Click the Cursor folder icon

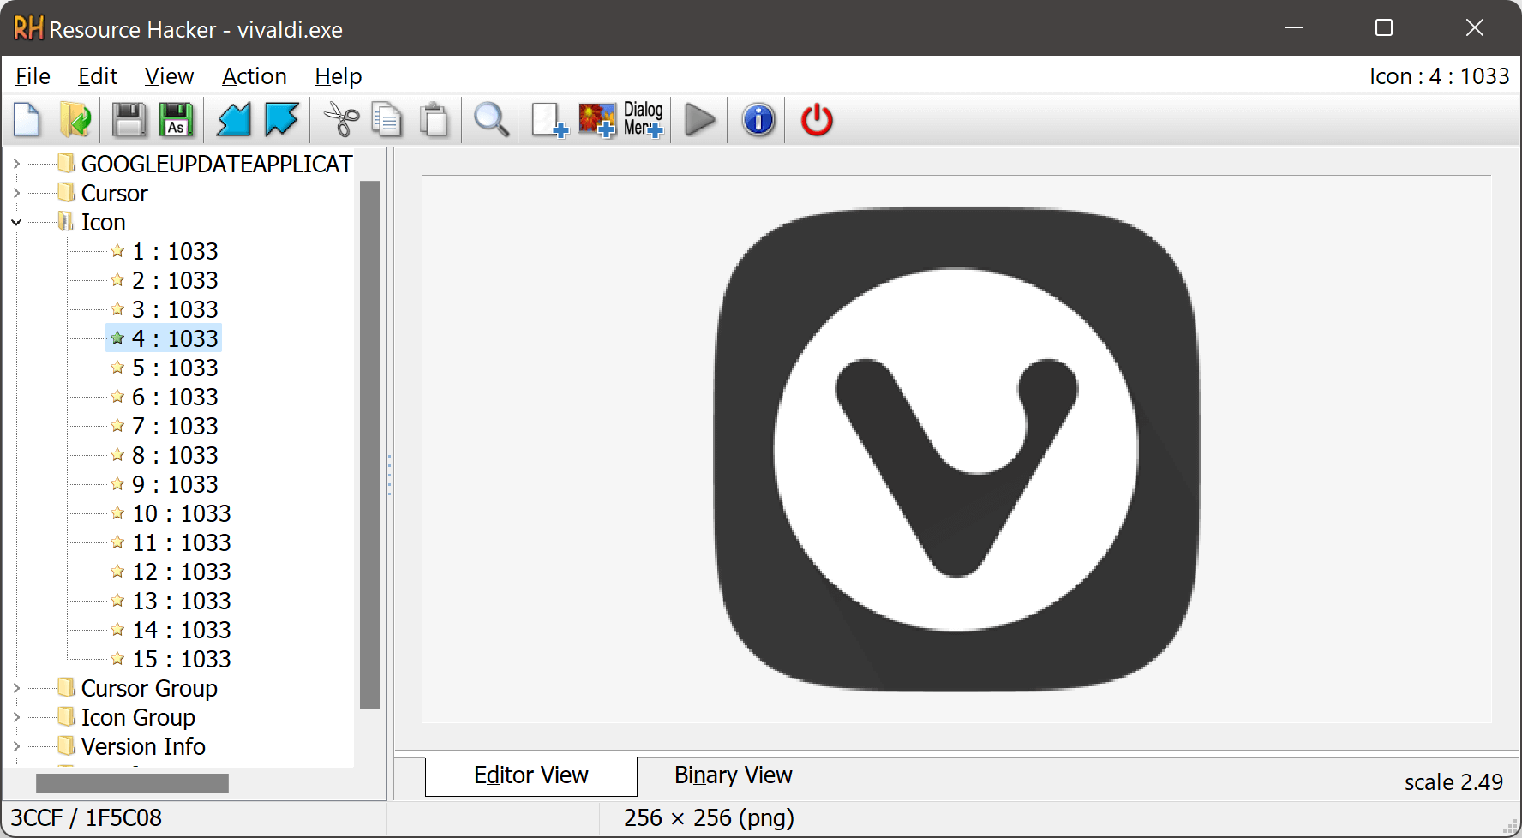pos(66,192)
